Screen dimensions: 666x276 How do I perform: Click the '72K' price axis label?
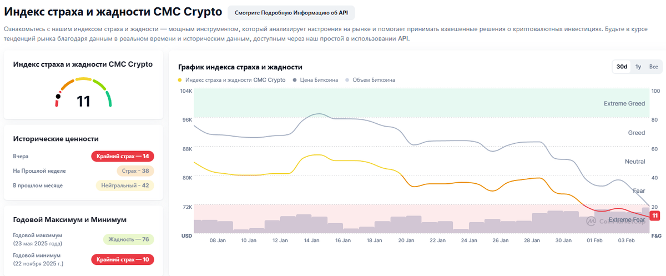coord(188,207)
